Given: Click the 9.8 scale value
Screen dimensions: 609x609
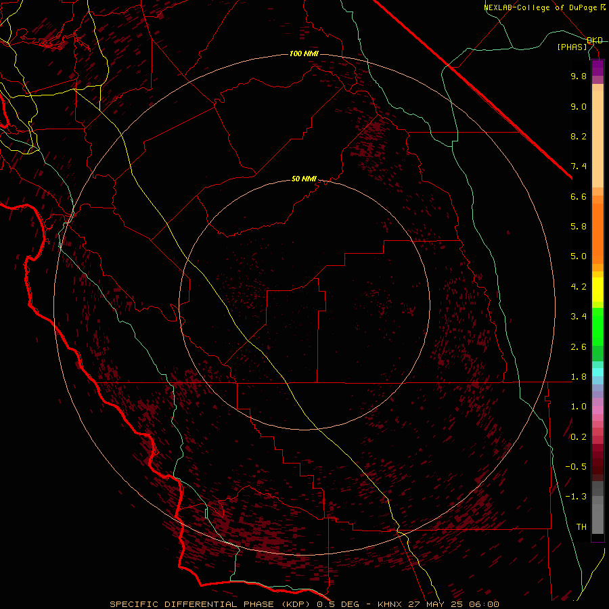Looking at the screenshot, I should coord(579,76).
